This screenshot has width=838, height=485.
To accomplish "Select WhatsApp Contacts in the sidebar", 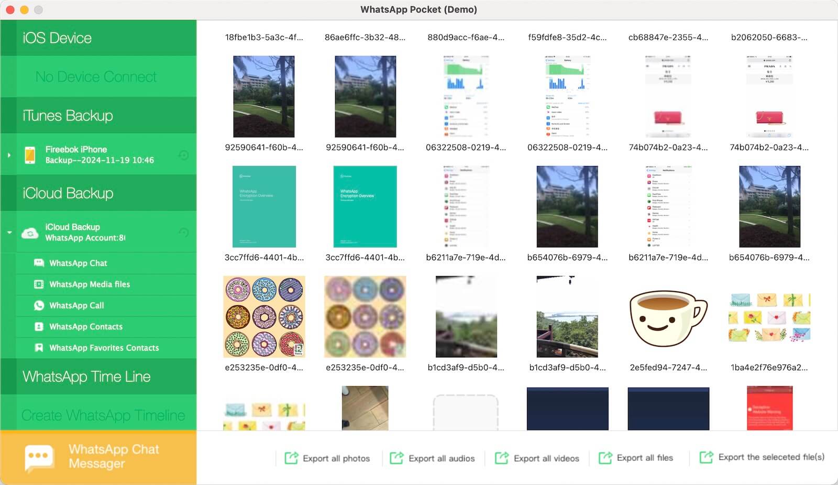I will [x=106, y=326].
